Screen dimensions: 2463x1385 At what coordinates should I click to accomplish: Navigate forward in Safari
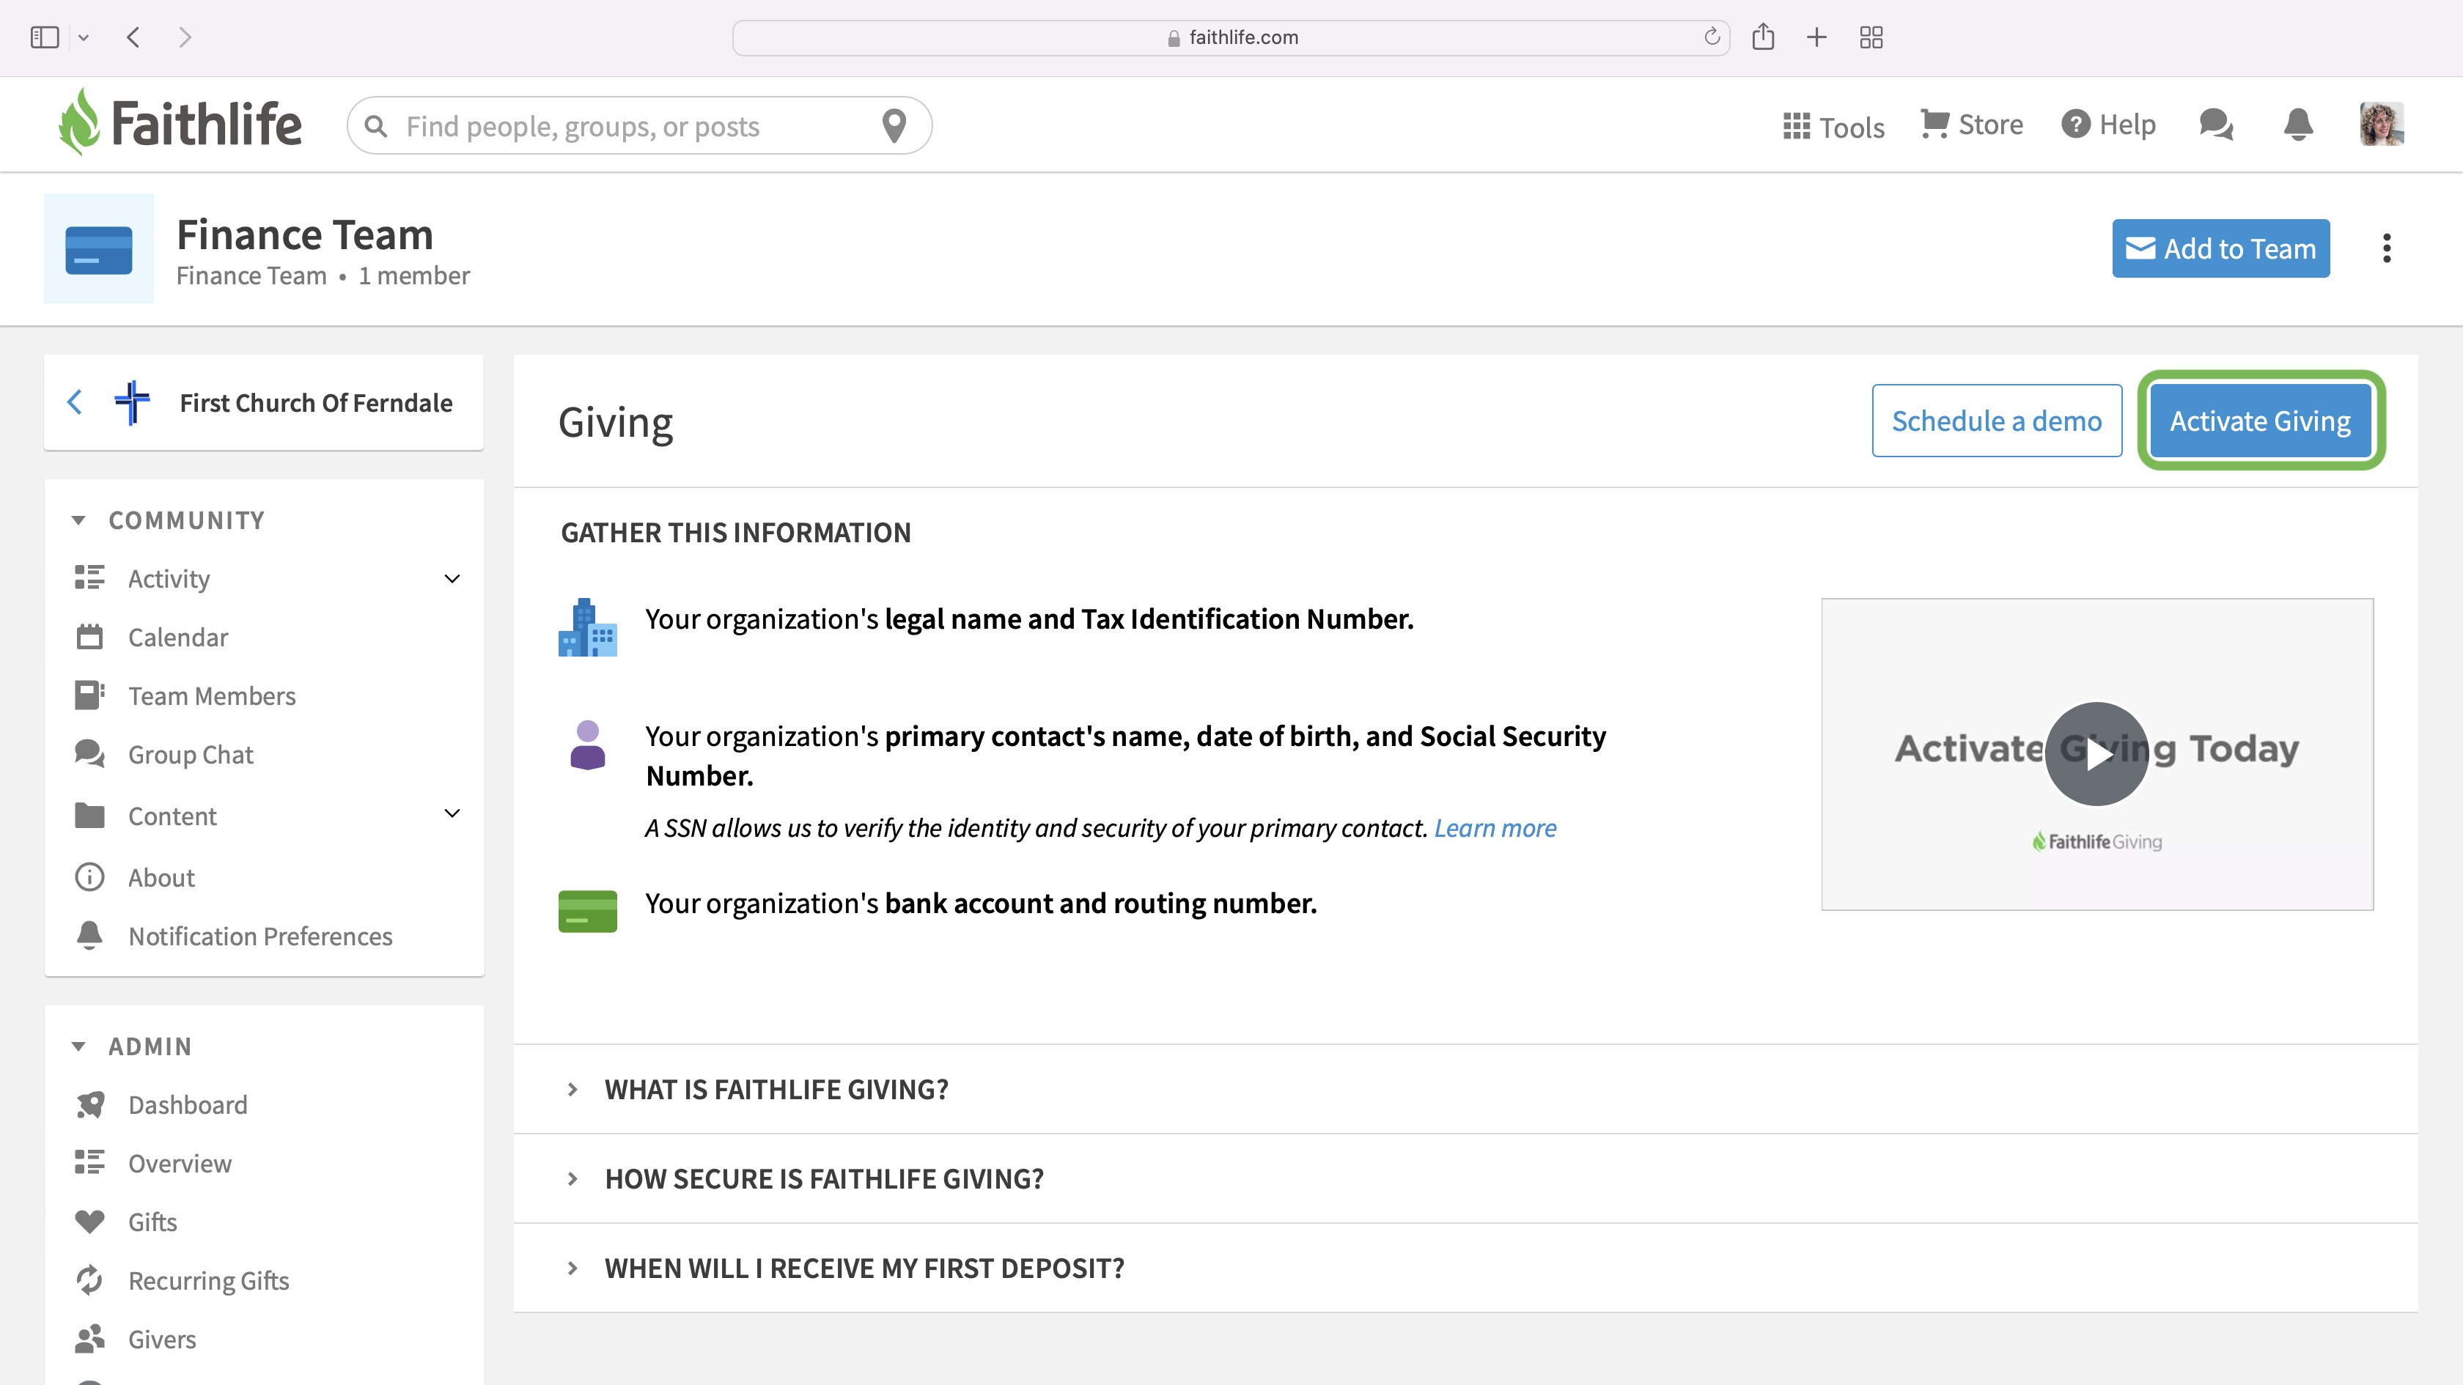pyautogui.click(x=185, y=37)
